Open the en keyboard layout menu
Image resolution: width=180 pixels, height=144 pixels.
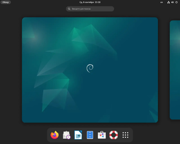(x=161, y=2)
